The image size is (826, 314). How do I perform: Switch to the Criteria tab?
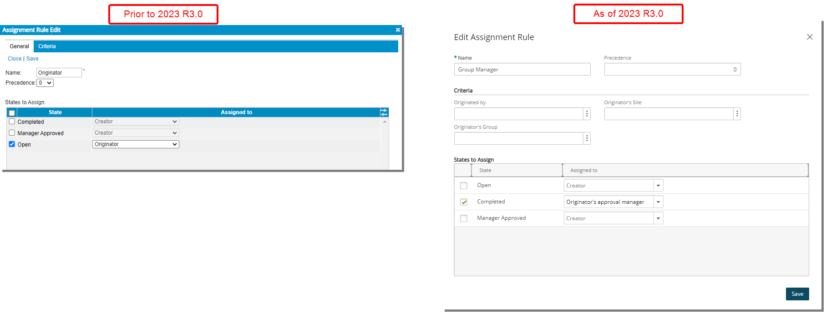(47, 46)
